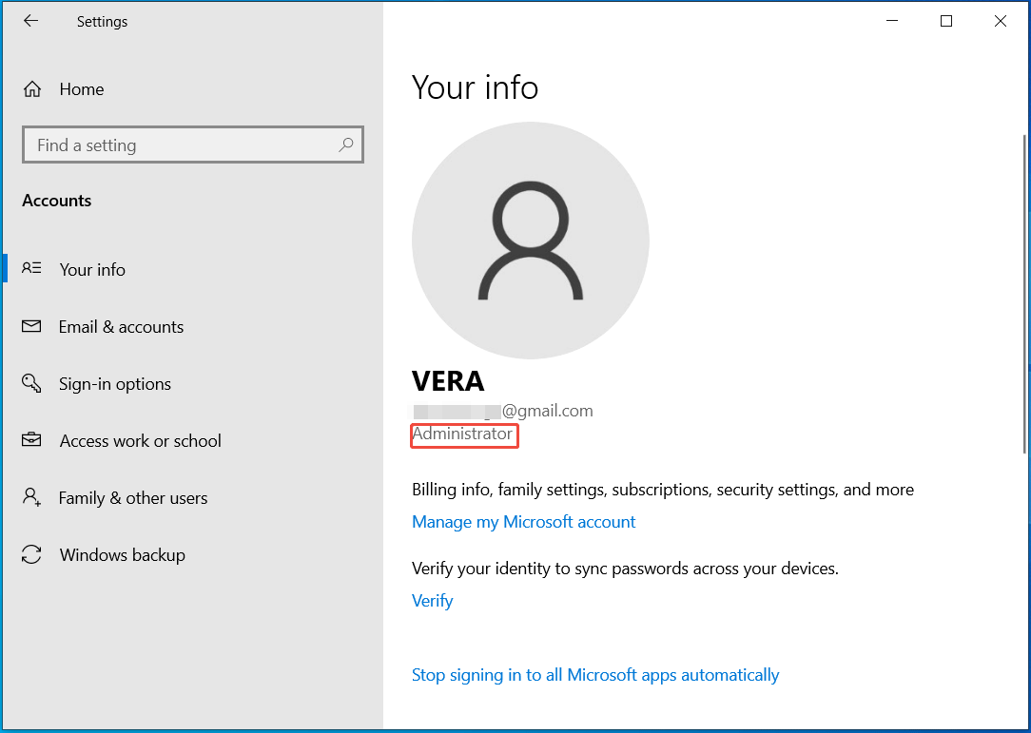Select the Accounts heading in sidebar
This screenshot has height=733, width=1031.
point(56,200)
